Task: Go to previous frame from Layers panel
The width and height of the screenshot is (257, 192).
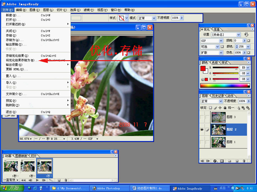Action: pyautogui.click(x=202, y=161)
